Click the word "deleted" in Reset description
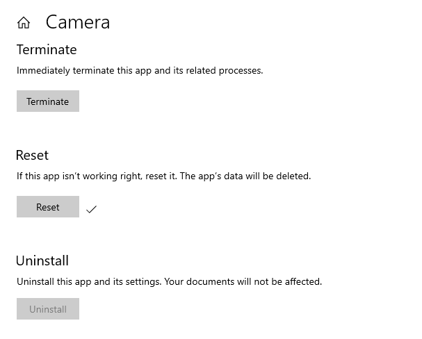 pos(294,176)
